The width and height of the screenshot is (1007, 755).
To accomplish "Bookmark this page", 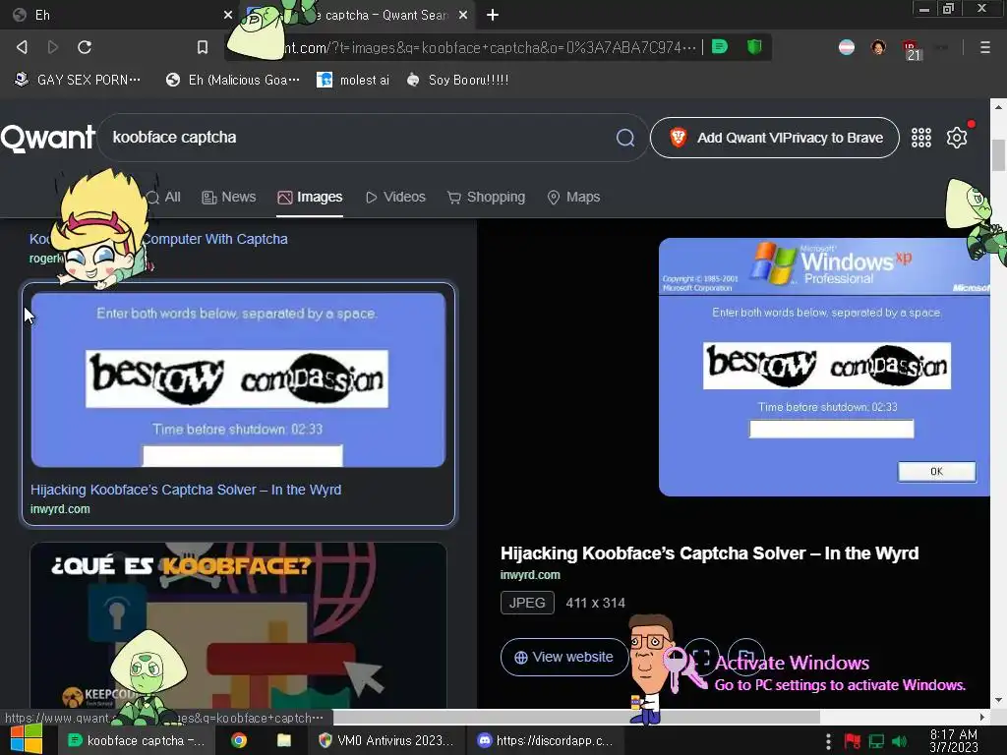I will click(203, 47).
